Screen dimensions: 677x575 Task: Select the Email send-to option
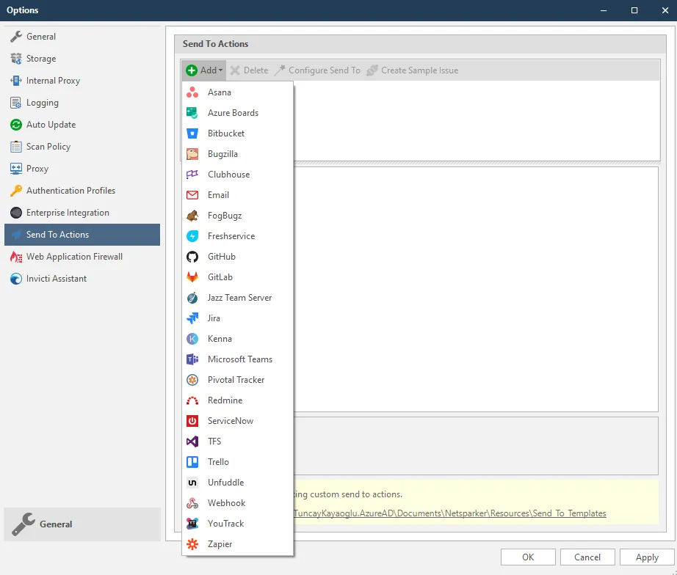[237, 195]
